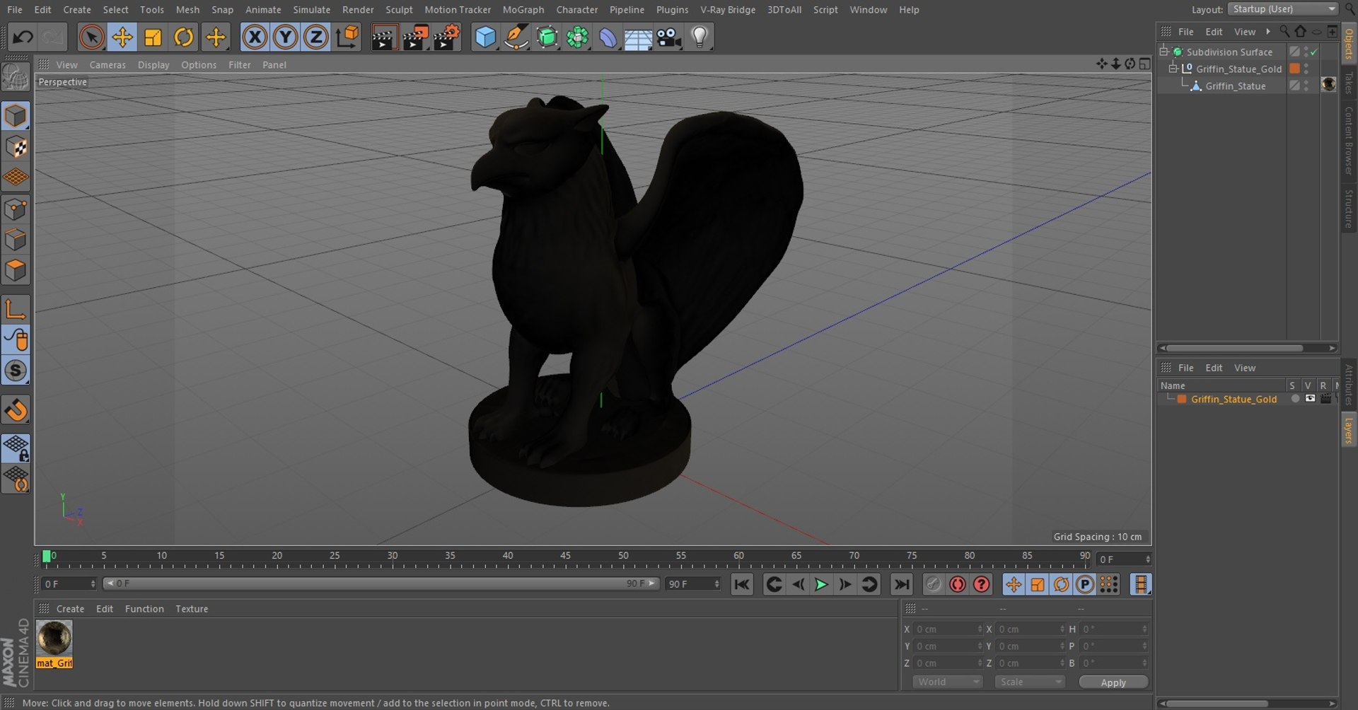
Task: Open the Content Browser side tab
Action: [x=1349, y=141]
